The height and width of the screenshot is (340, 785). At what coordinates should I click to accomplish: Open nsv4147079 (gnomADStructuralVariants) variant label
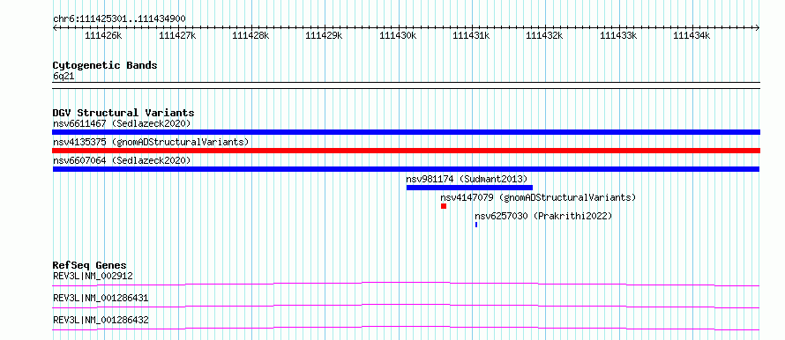click(538, 197)
